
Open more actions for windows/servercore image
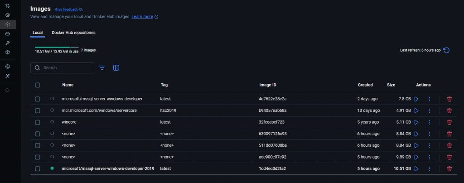[x=430, y=111]
